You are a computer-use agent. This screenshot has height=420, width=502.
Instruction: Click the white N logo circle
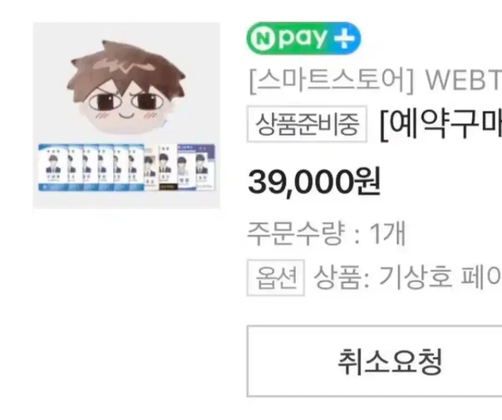coord(263,39)
